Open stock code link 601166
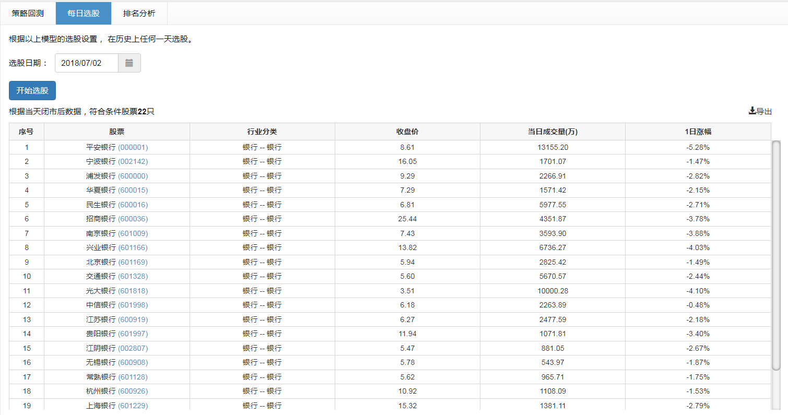Viewport: 788px width, 415px height. (x=133, y=248)
